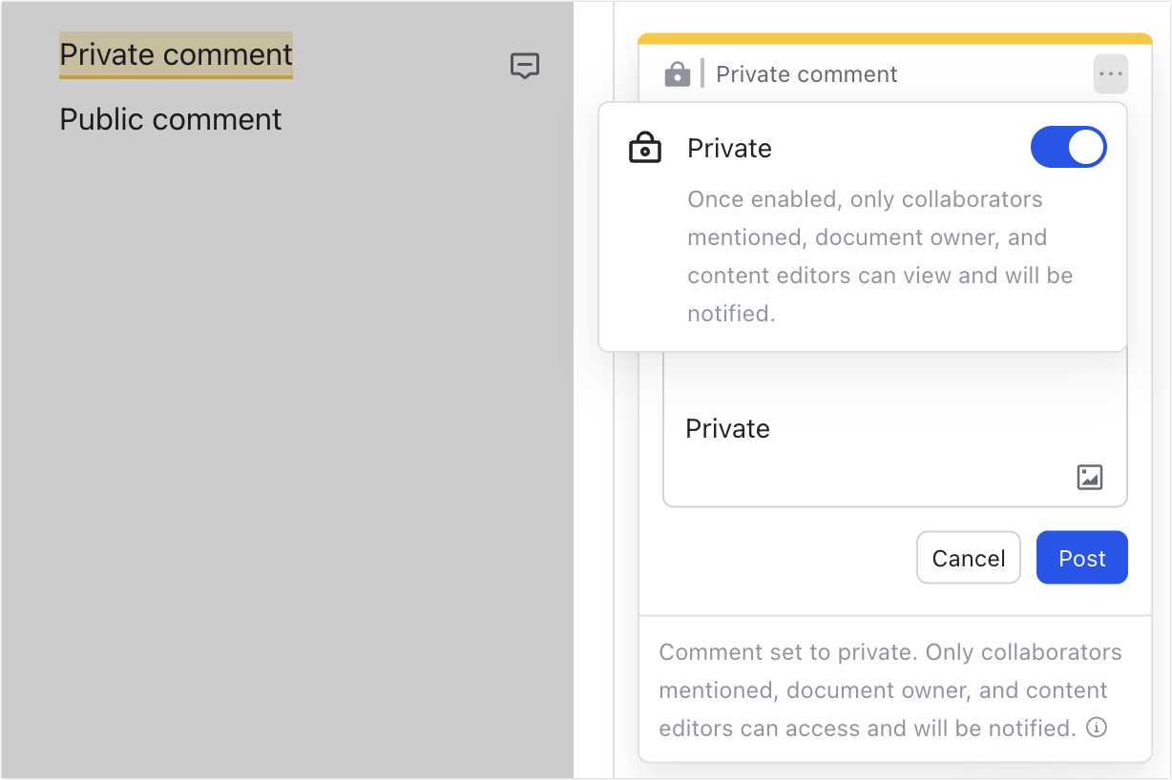
Task: Open comment options using the ellipsis icon
Action: 1110,73
